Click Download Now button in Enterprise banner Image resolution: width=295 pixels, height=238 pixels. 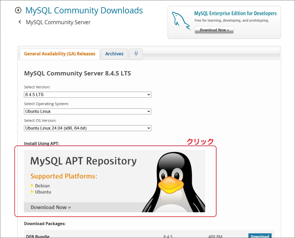click(x=214, y=30)
